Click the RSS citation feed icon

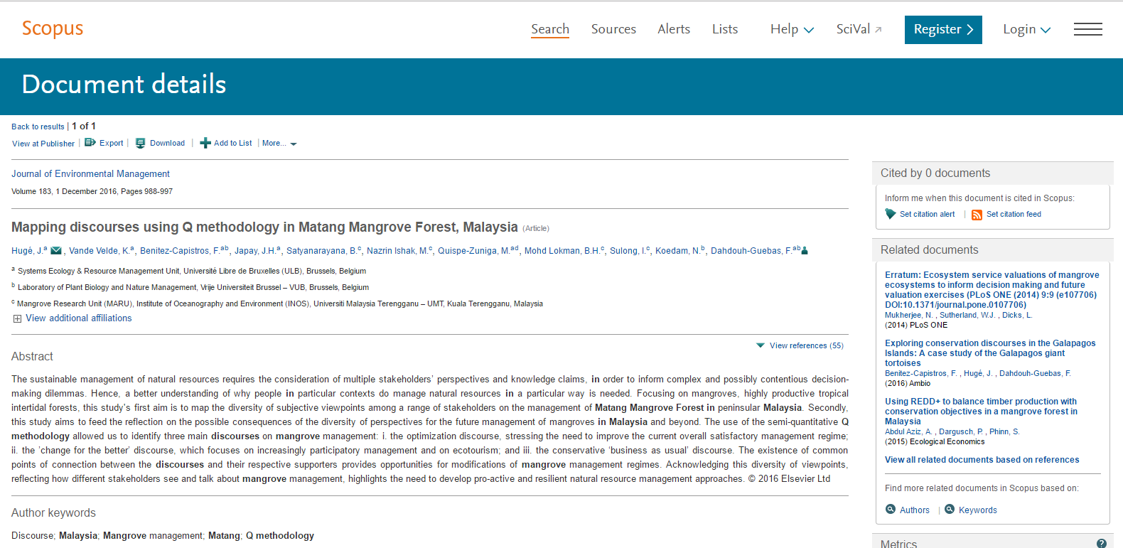pyautogui.click(x=977, y=215)
